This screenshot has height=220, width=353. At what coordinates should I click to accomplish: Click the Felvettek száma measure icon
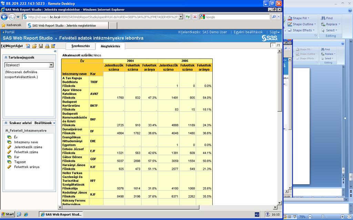9,152
